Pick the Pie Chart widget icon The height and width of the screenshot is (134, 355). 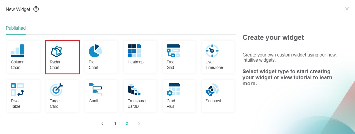pos(95,51)
